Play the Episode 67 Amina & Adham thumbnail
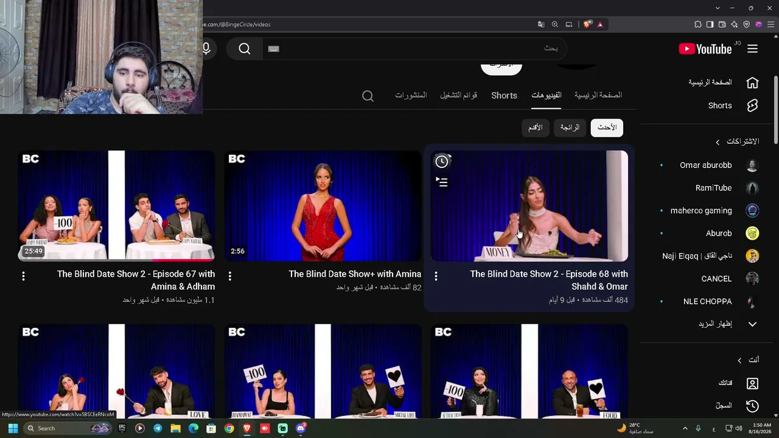This screenshot has height=438, width=779. click(x=116, y=206)
